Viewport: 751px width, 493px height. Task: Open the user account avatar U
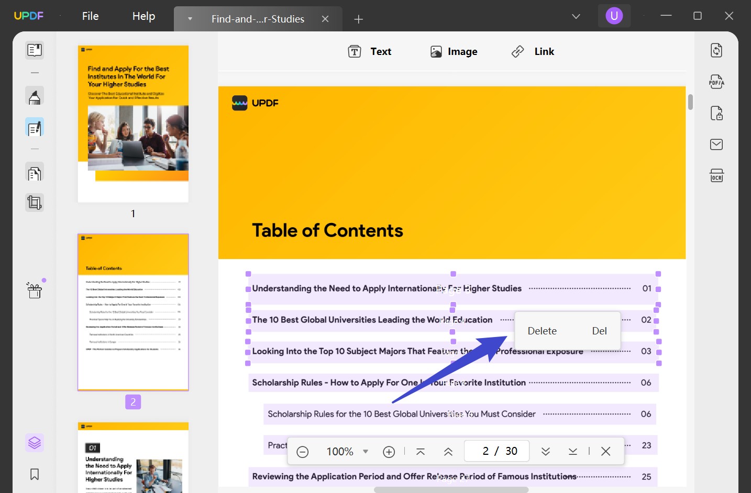(x=614, y=16)
